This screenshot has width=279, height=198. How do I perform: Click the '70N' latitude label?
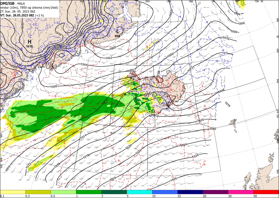[257, 1]
